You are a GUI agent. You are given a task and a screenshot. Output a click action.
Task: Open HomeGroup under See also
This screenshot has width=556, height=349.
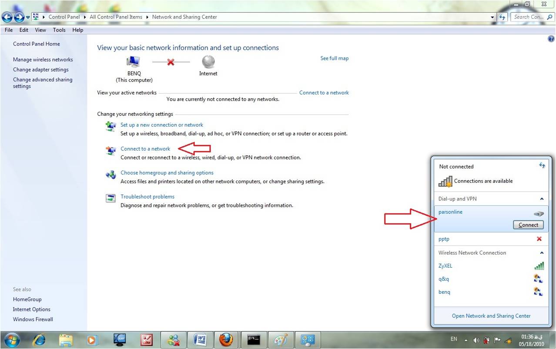tap(27, 299)
